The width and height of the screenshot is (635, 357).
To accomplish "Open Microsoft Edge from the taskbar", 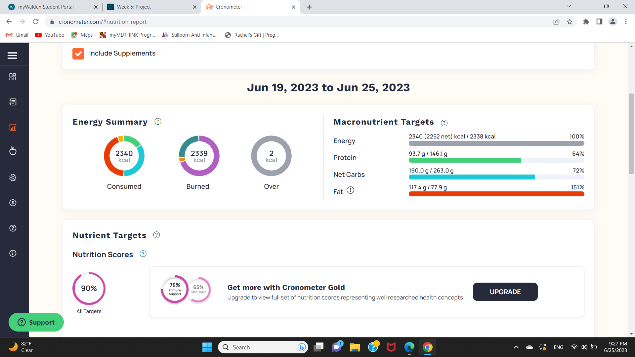I will [409, 347].
